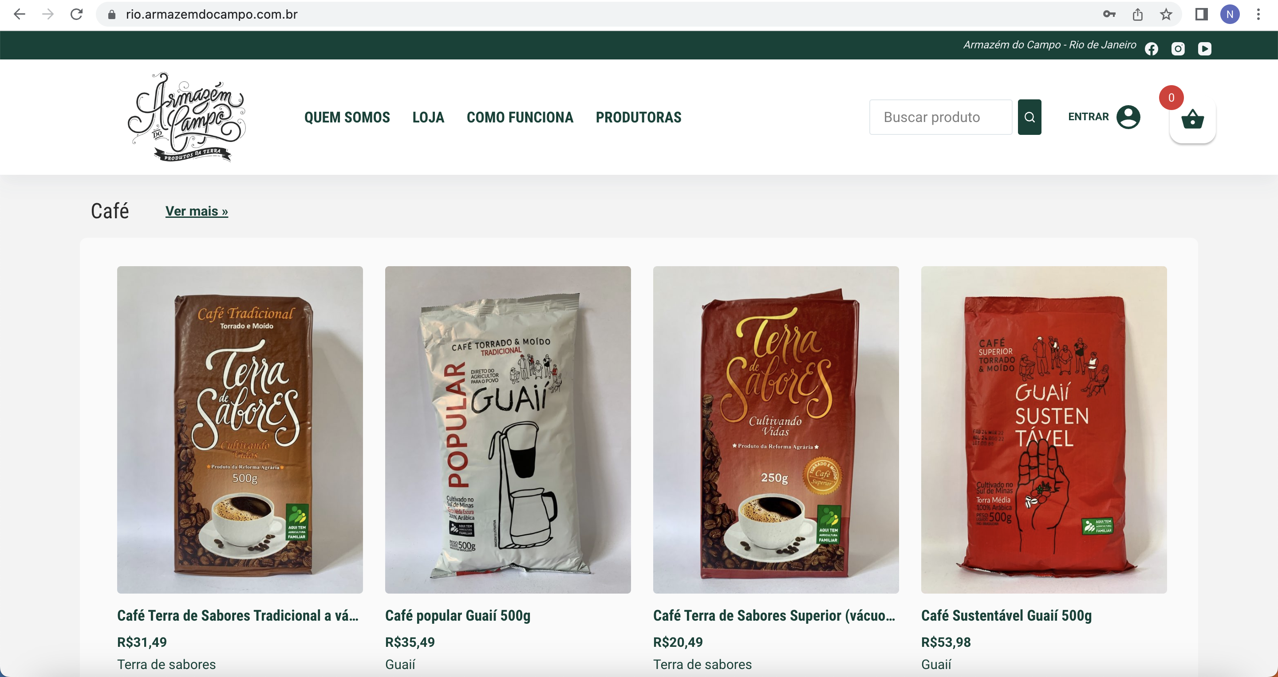
Task: Open the Café Sustentável Guaií product image
Action: tap(1044, 429)
